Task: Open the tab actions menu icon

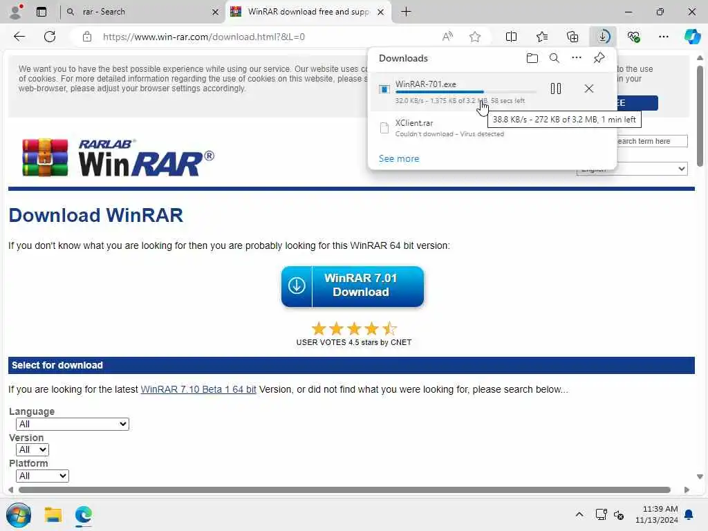Action: (x=41, y=12)
